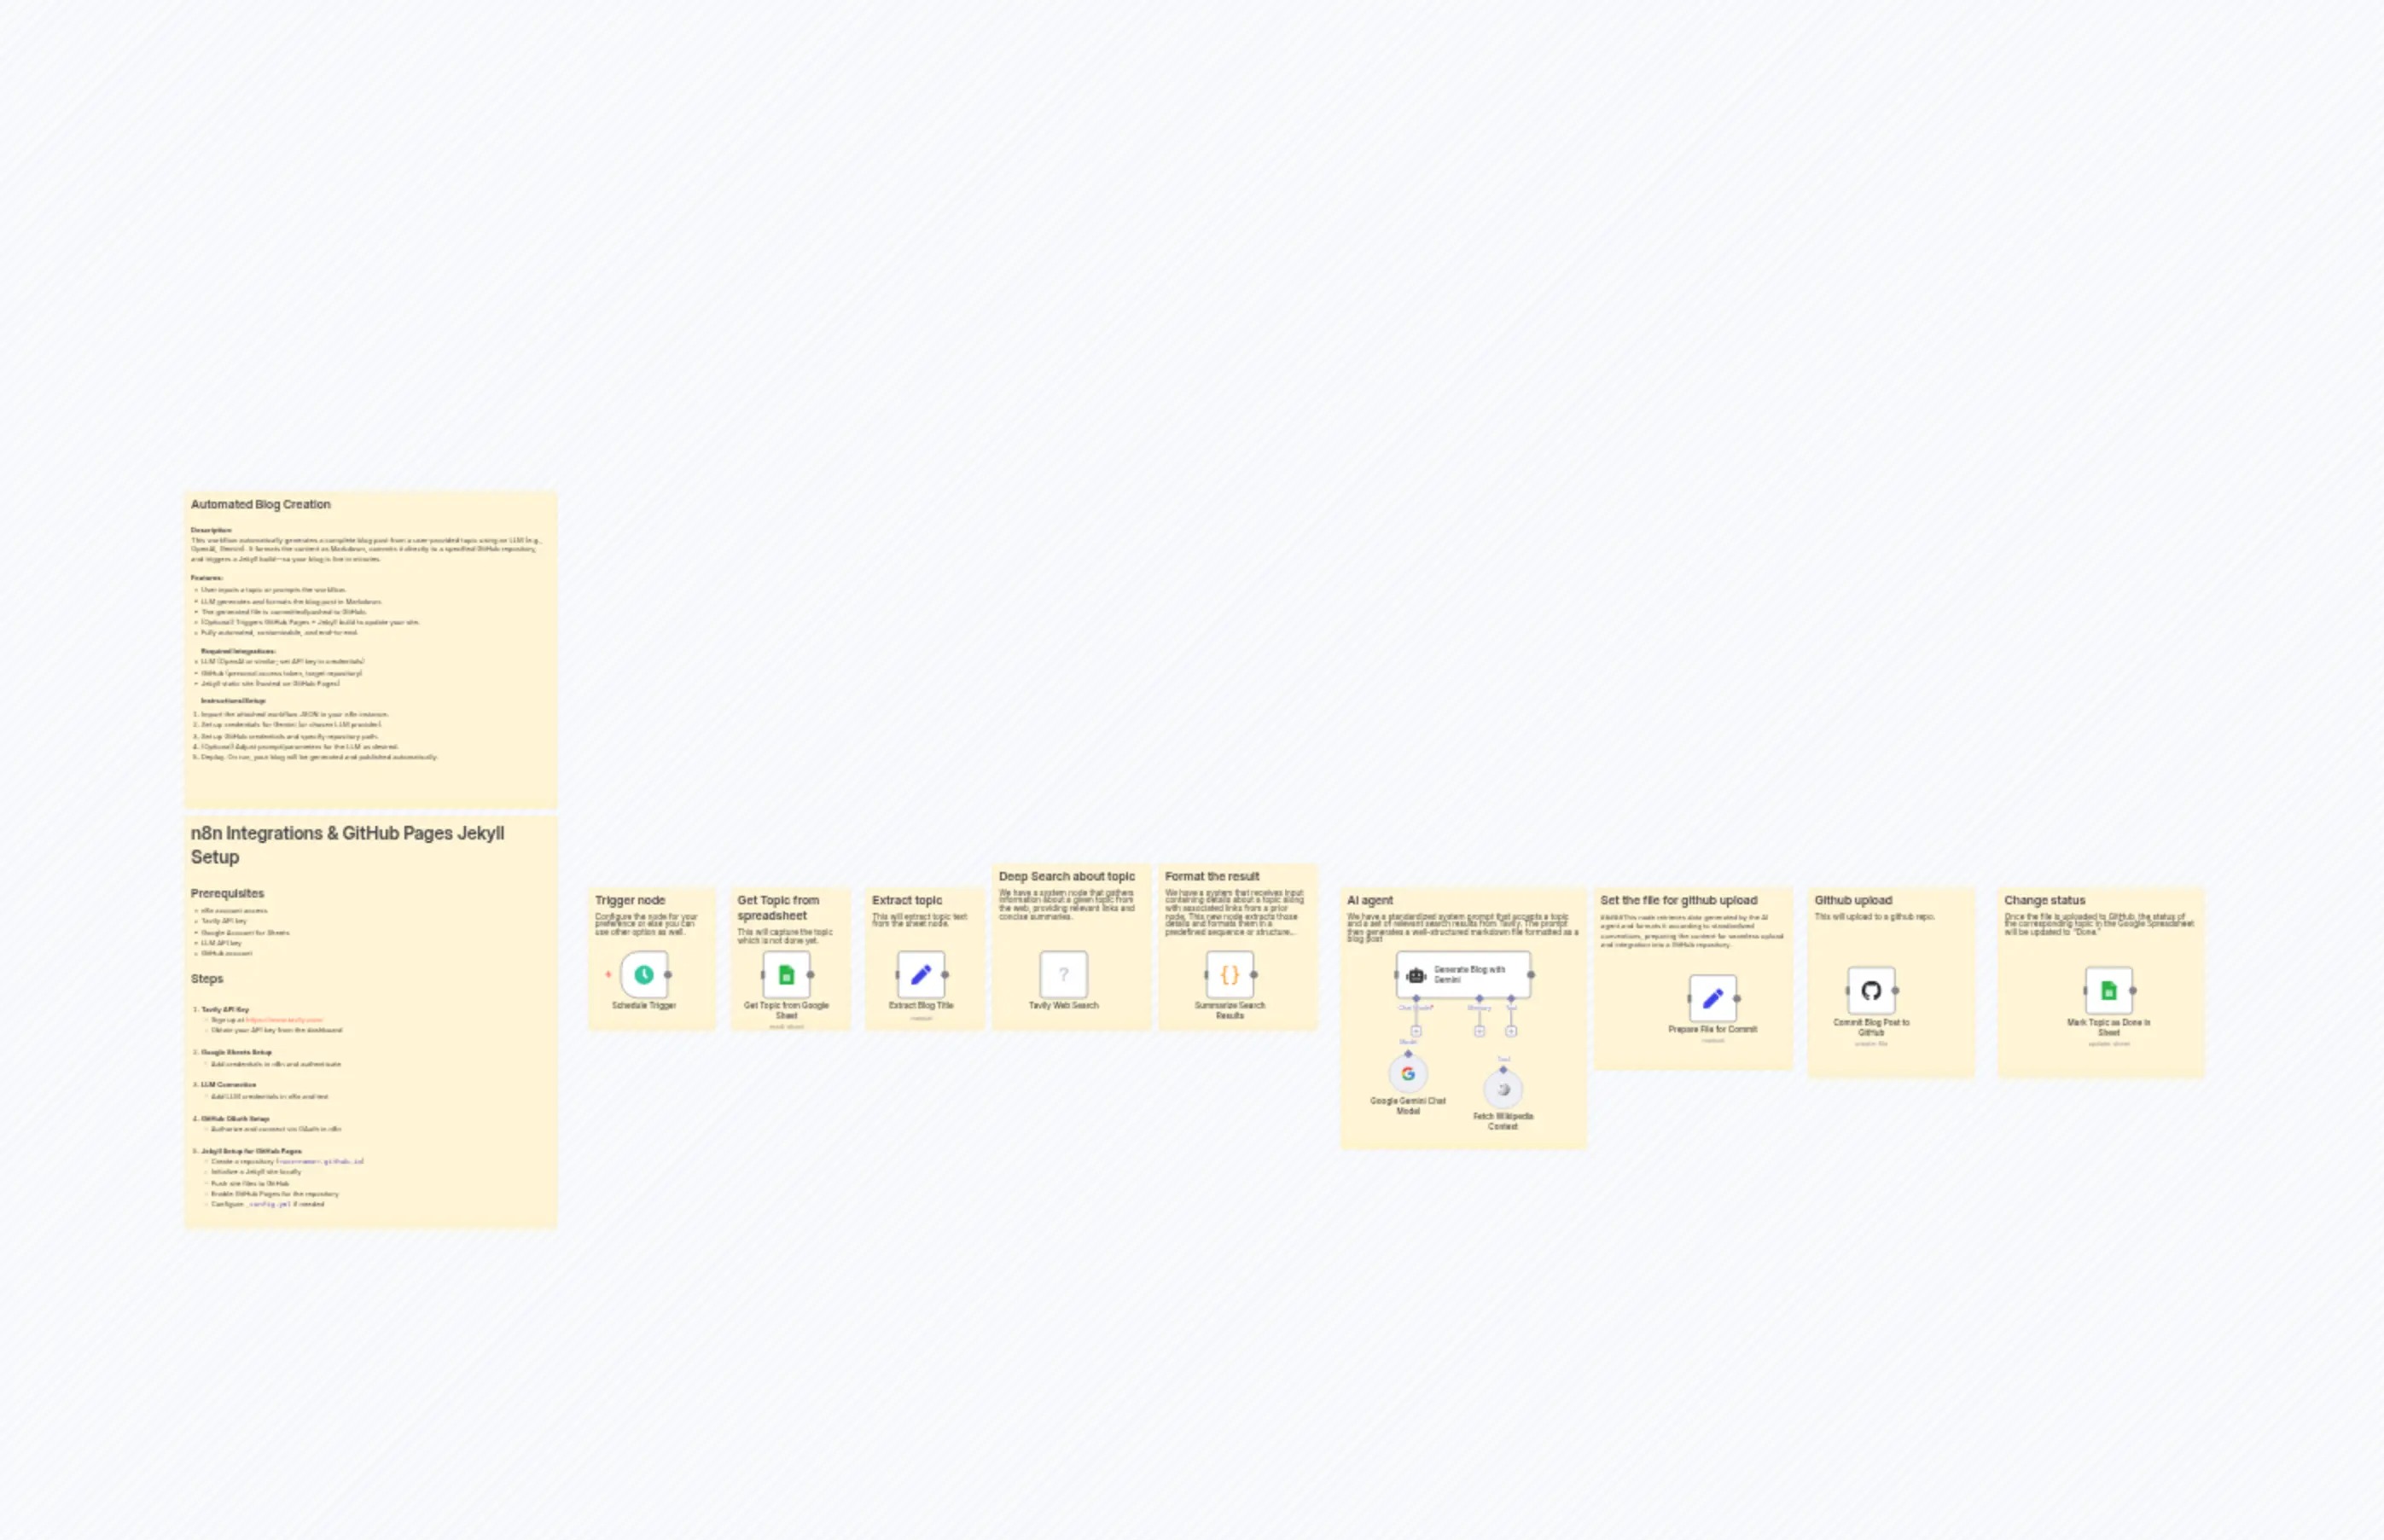
Task: Click the Tavily Web Search node
Action: coord(1063,974)
